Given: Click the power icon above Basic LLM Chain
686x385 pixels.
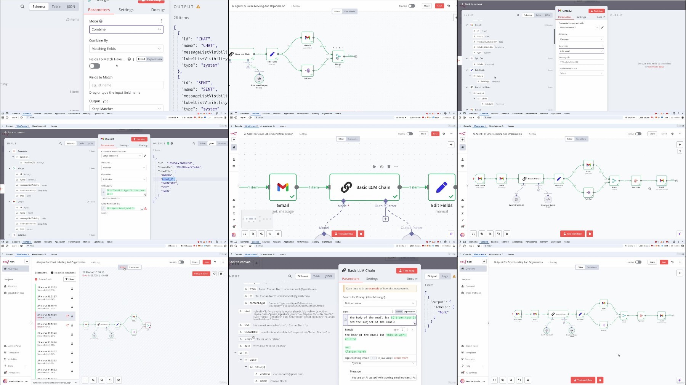Looking at the screenshot, I should click(381, 166).
